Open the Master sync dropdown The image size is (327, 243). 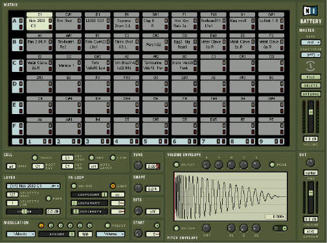pyautogui.click(x=311, y=42)
